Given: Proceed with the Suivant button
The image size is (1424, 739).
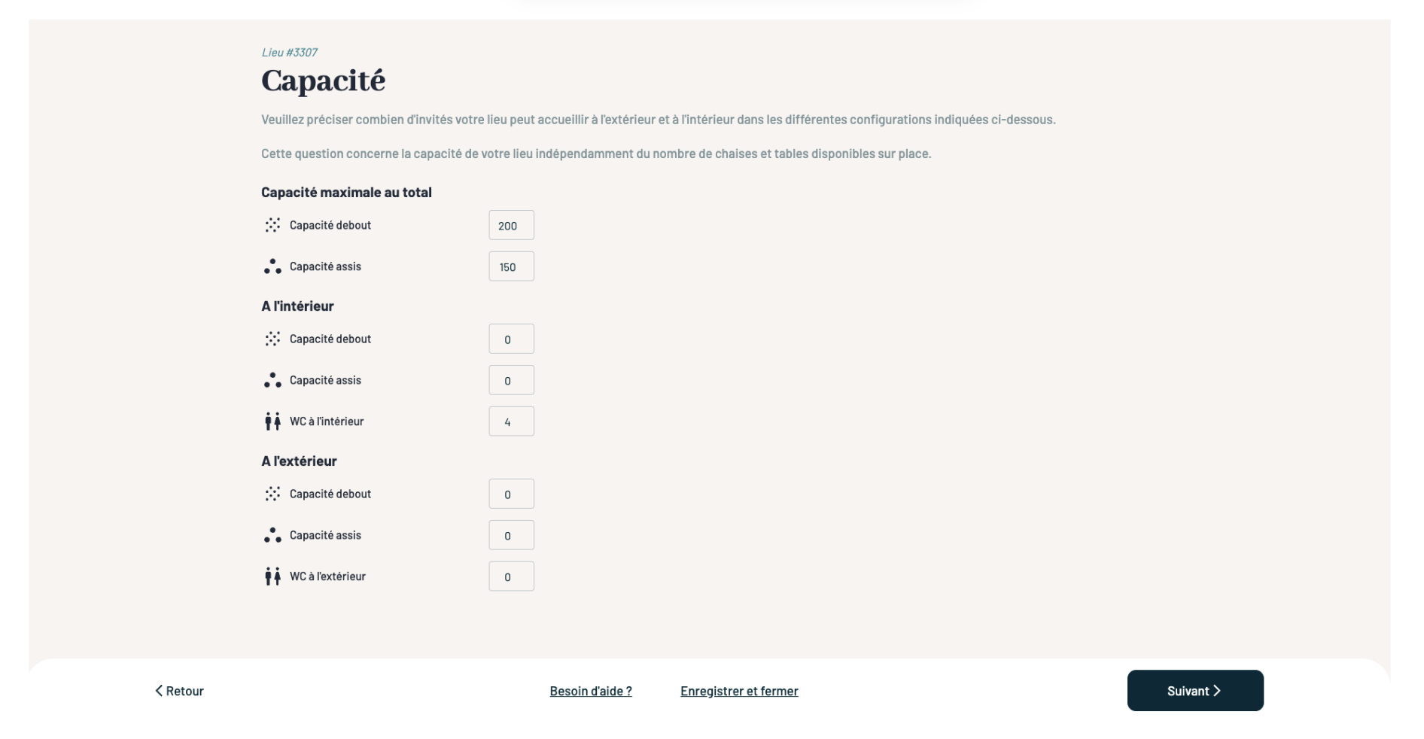Looking at the screenshot, I should [1194, 691].
